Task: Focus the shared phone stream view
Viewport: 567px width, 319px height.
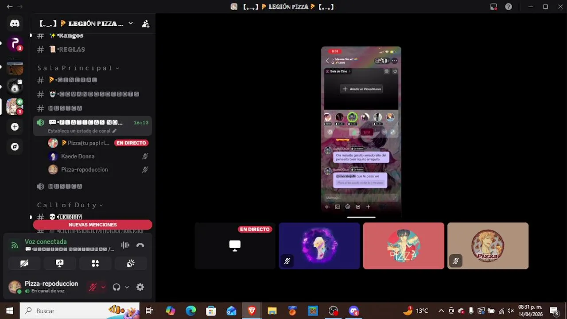Action: (361, 132)
